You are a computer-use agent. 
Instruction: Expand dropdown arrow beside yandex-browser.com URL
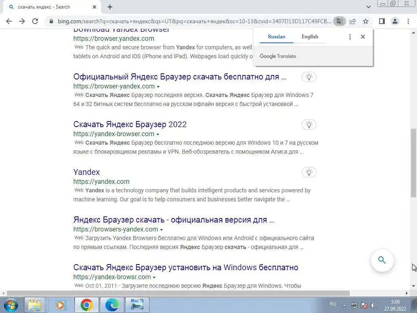[x=158, y=134]
